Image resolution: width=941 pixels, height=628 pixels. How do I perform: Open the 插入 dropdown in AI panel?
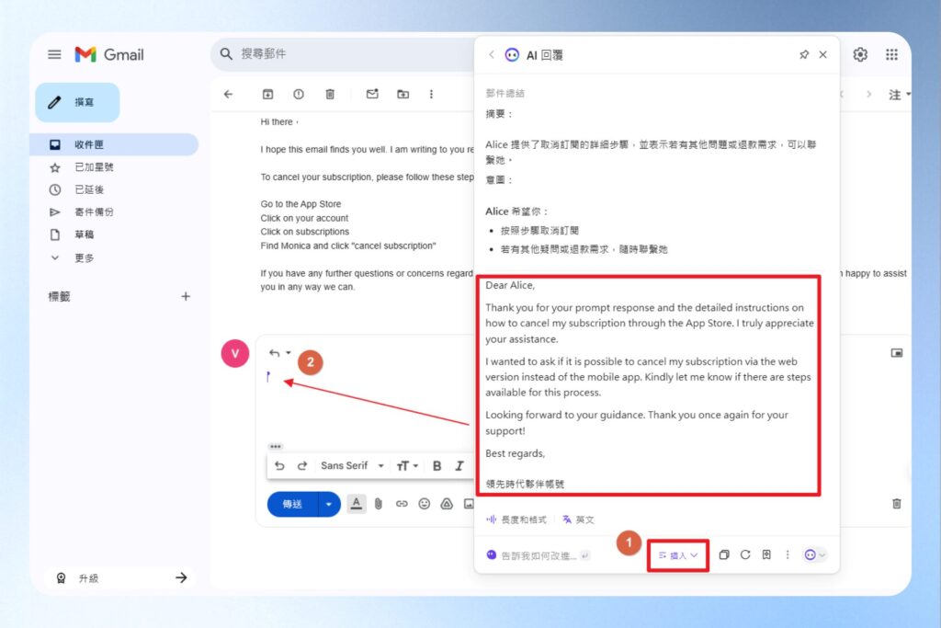[678, 555]
